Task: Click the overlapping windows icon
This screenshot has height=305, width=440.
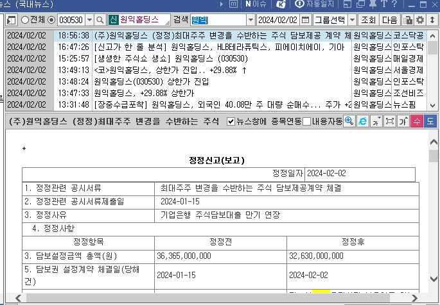Action: (360, 4)
